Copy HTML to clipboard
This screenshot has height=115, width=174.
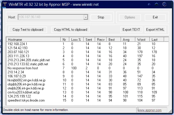click(71, 30)
